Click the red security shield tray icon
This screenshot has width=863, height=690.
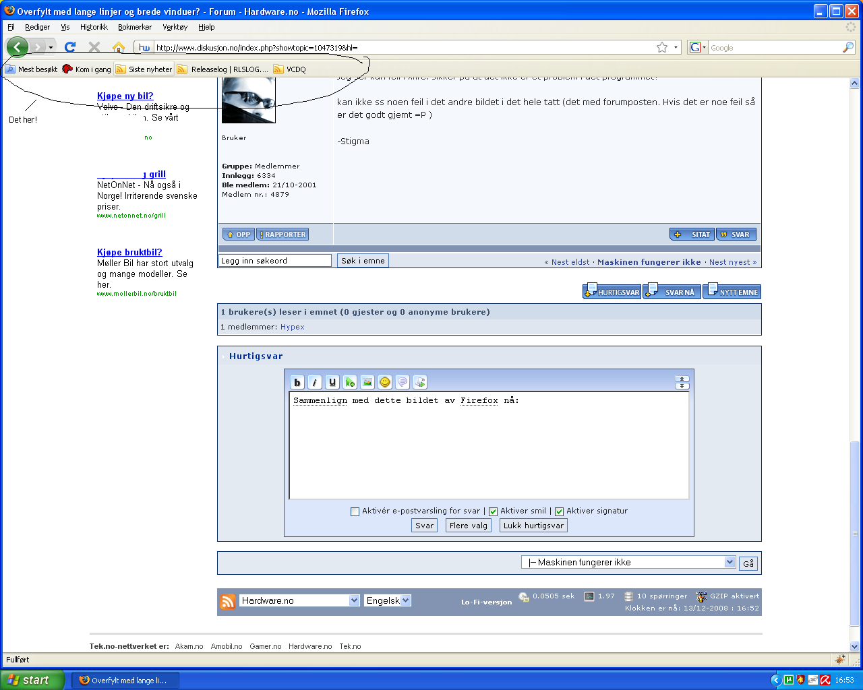pos(801,680)
